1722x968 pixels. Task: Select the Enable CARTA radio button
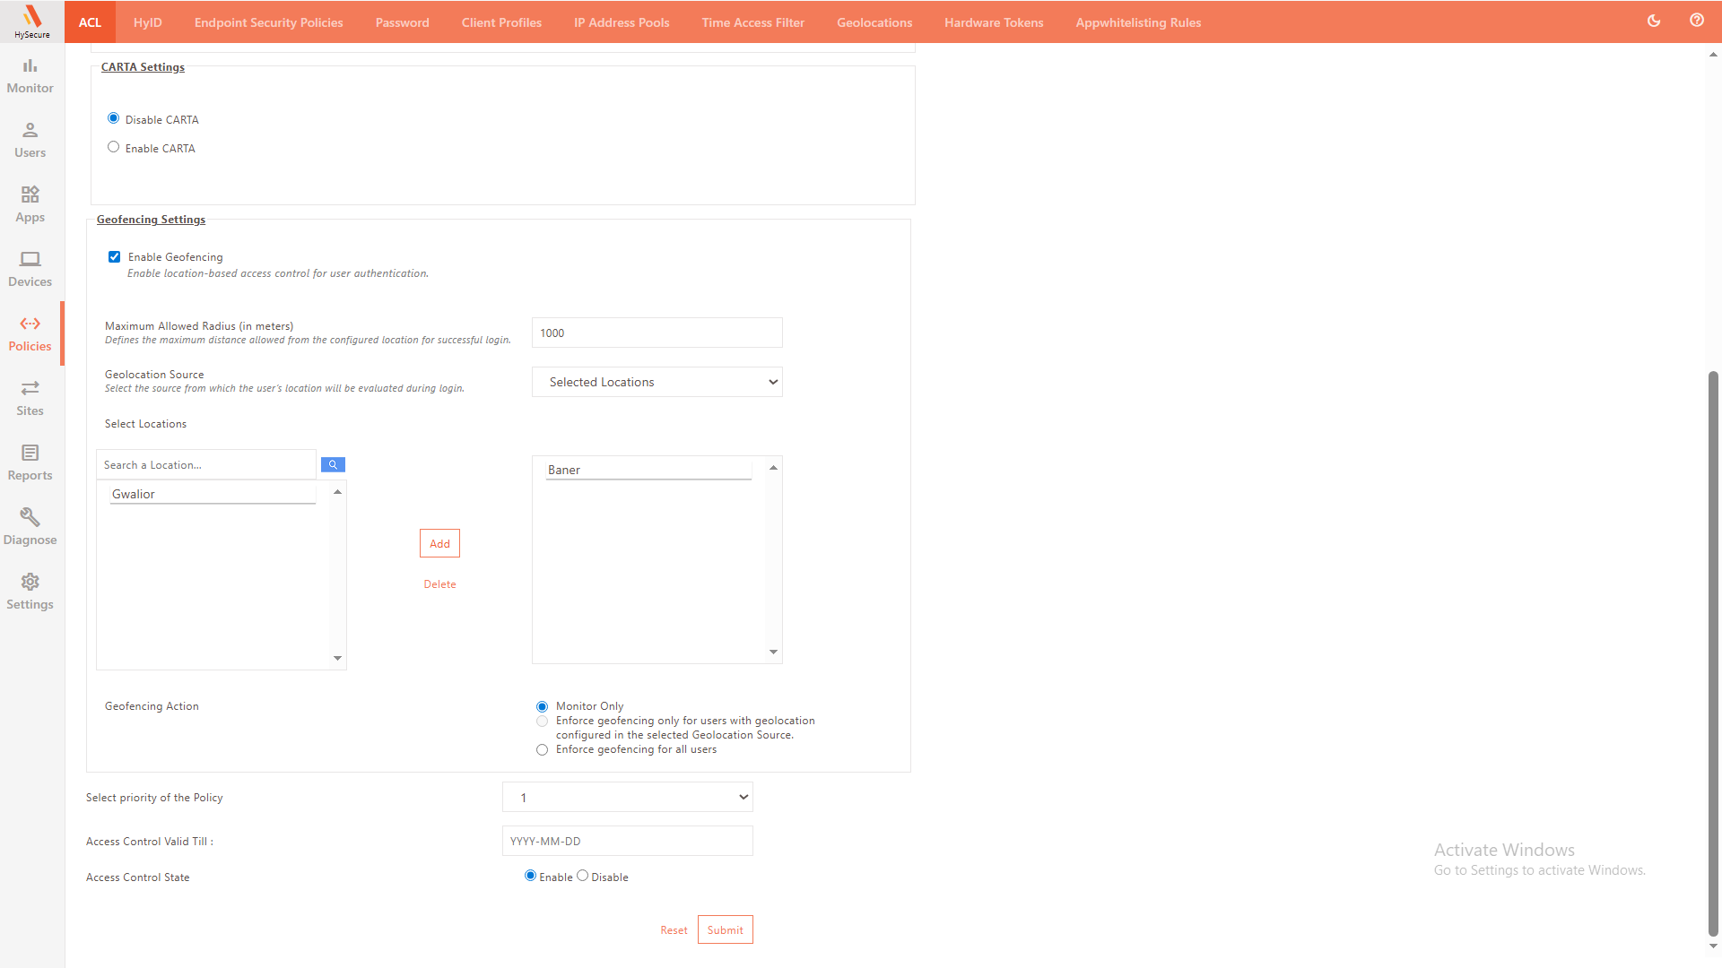pos(113,147)
